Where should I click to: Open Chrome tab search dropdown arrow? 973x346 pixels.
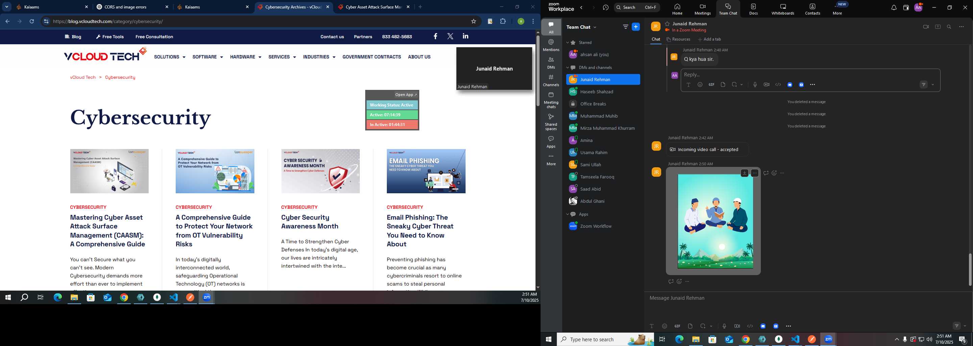click(7, 7)
